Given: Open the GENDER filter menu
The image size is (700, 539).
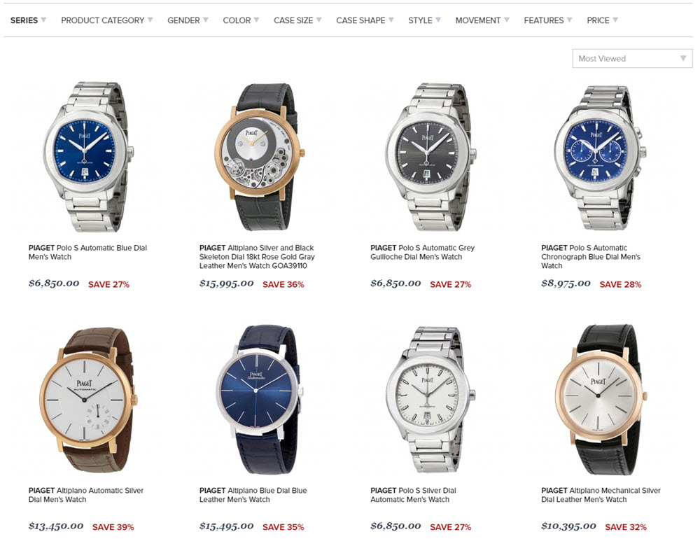Looking at the screenshot, I should (188, 20).
